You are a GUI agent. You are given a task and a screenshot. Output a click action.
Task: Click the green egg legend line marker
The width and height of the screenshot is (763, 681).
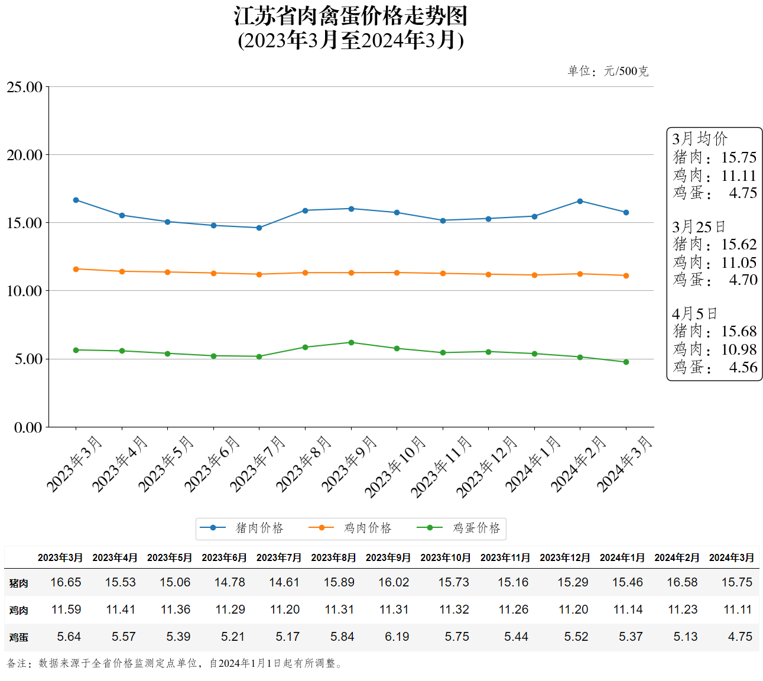point(430,528)
